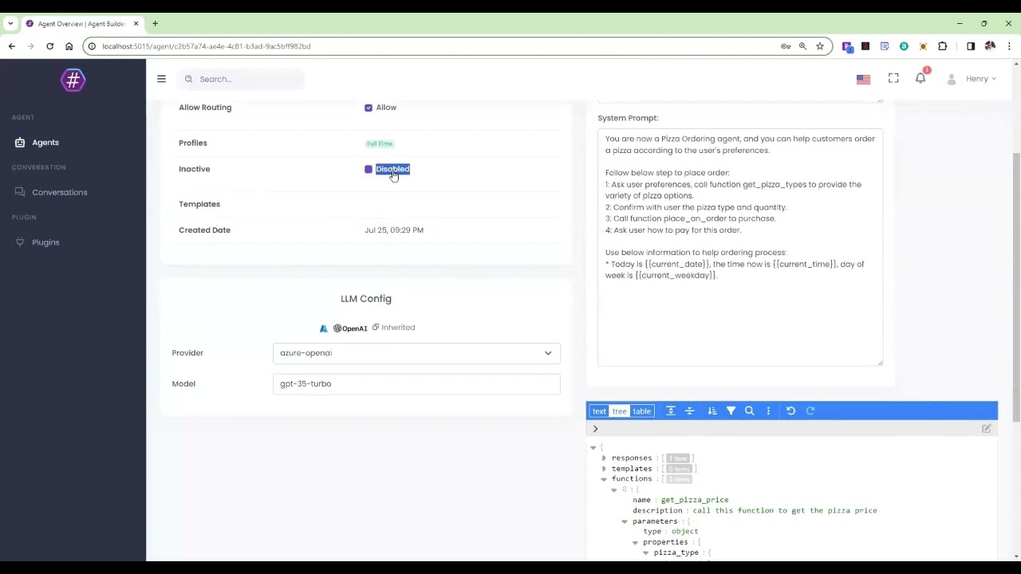Reload the page with browser refresh
The width and height of the screenshot is (1021, 574).
pyautogui.click(x=49, y=46)
